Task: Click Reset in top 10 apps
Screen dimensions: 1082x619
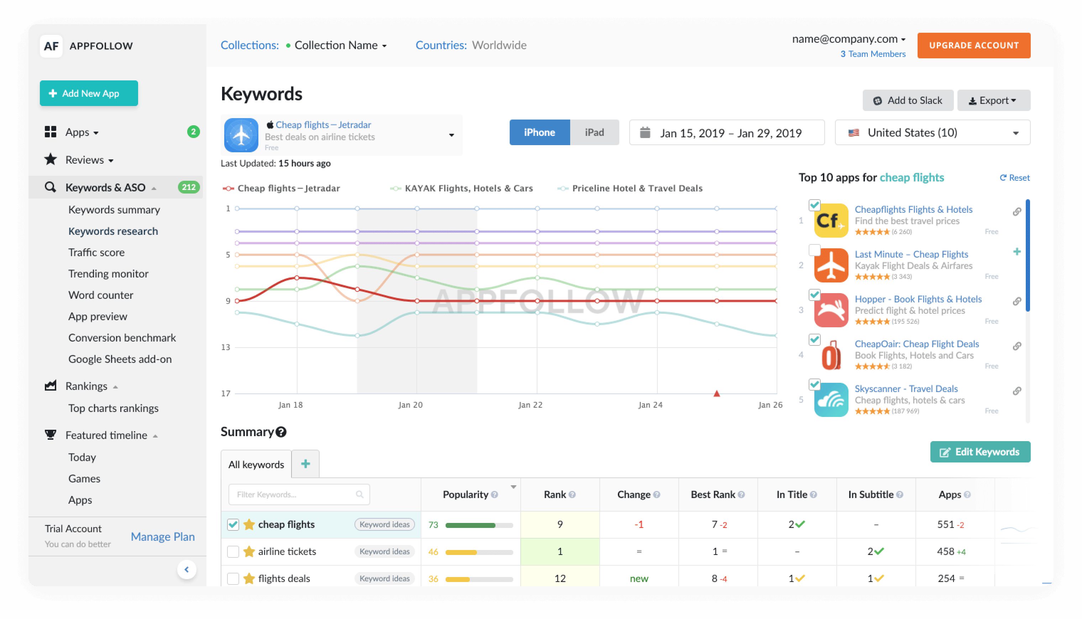Action: pos(1015,177)
